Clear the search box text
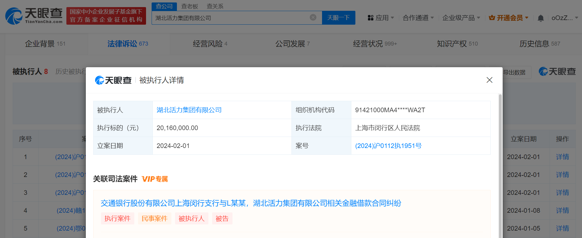This screenshot has width=582, height=238. coord(313,18)
